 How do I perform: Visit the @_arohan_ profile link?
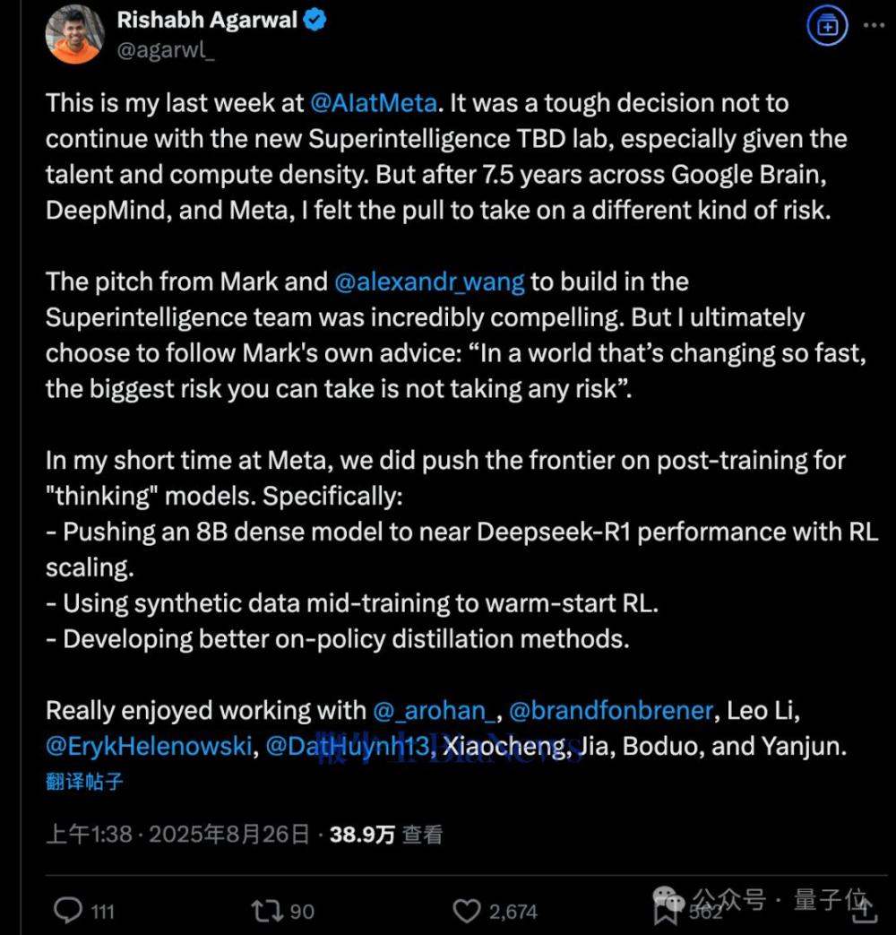click(x=433, y=711)
